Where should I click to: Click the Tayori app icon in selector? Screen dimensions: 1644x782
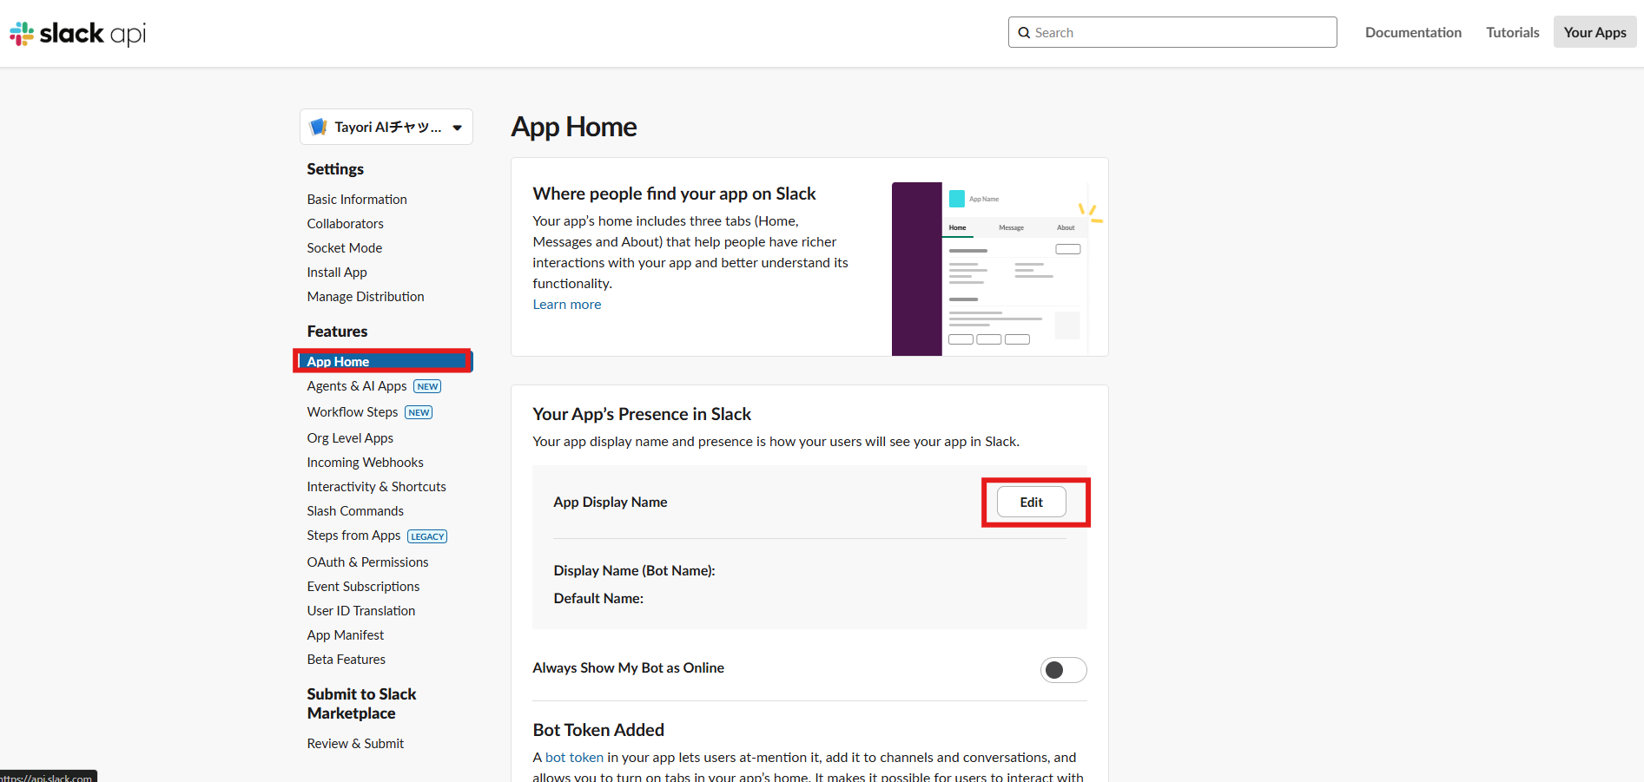point(318,127)
